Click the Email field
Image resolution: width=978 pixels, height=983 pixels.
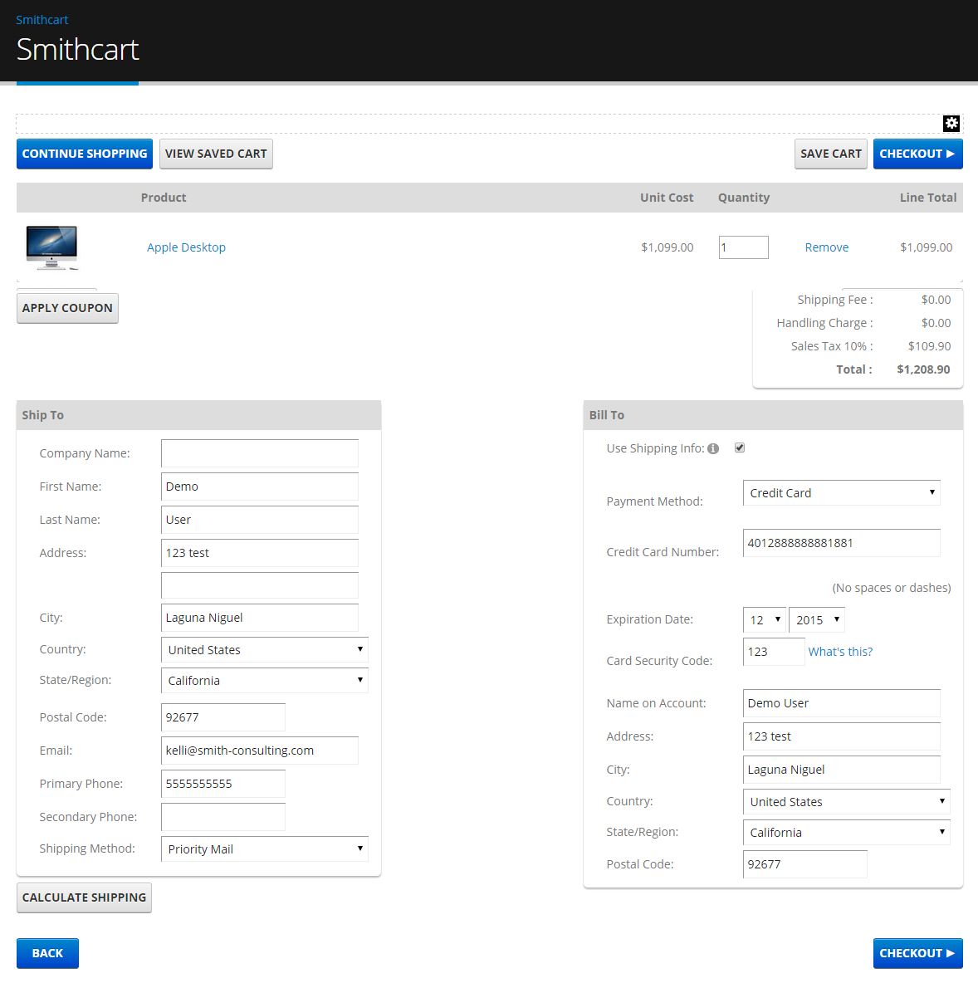coord(260,751)
